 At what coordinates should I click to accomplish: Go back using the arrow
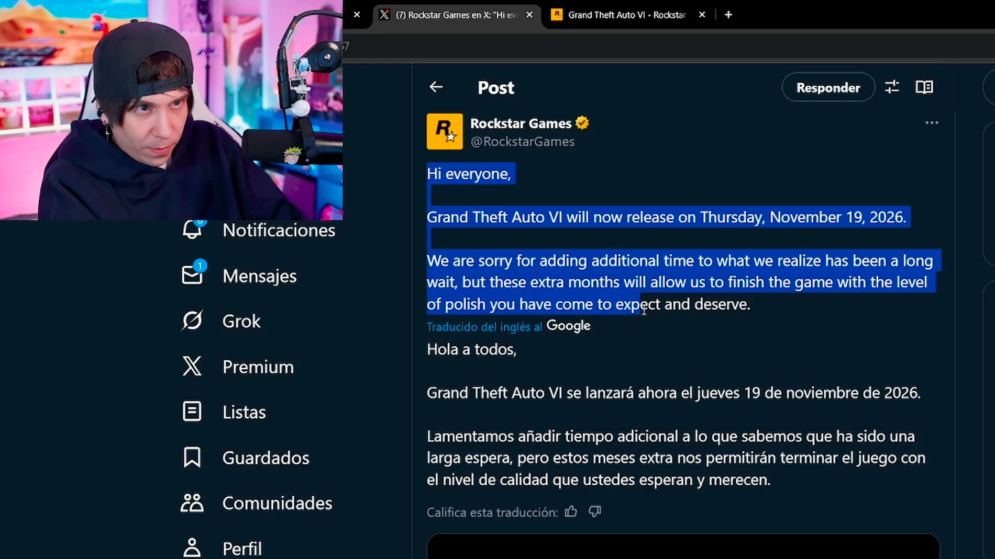click(x=436, y=87)
